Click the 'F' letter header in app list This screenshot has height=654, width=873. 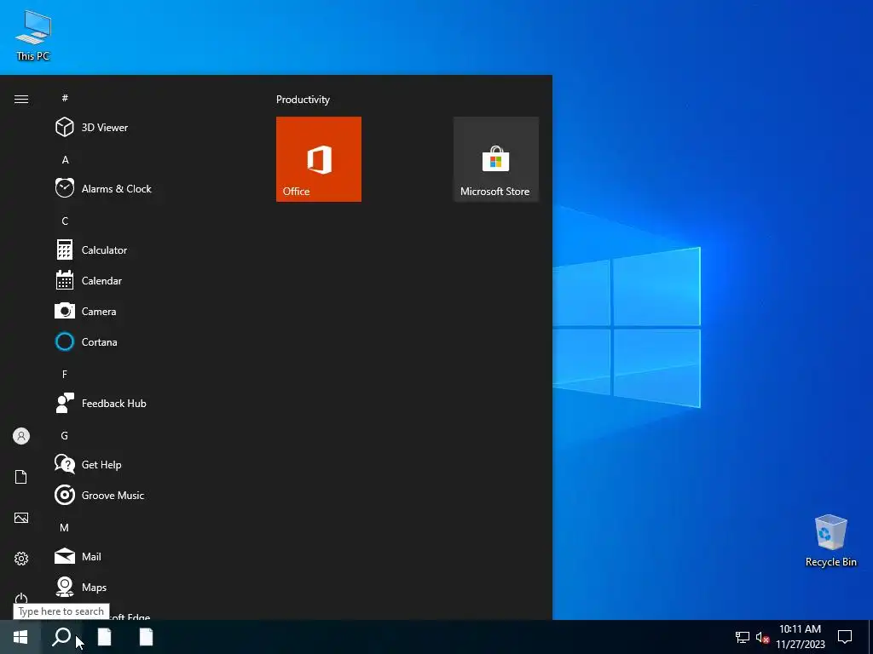coord(65,375)
